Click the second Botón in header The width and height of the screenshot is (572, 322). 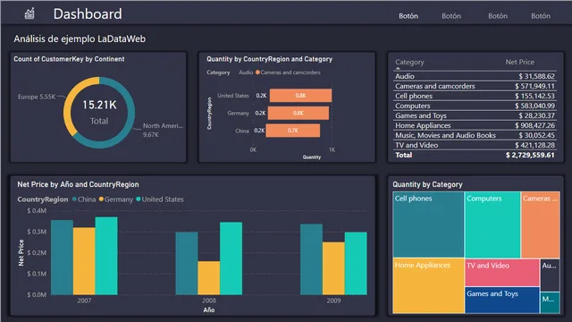(451, 16)
